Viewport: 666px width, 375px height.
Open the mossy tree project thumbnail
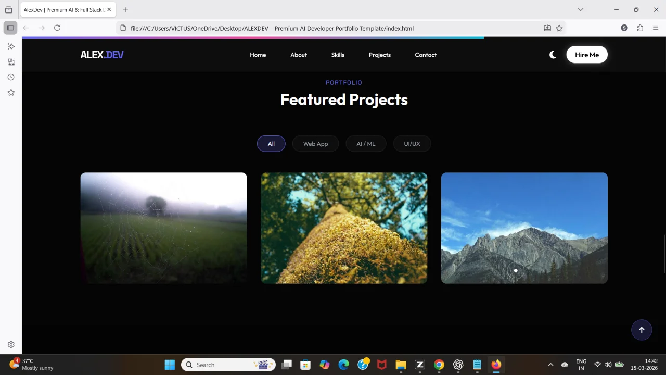pyautogui.click(x=344, y=228)
